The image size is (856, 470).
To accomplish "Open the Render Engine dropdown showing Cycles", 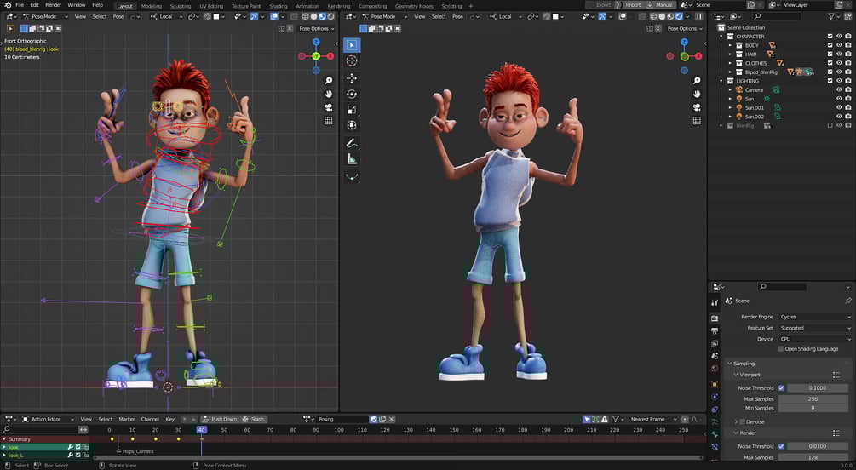I will (814, 317).
